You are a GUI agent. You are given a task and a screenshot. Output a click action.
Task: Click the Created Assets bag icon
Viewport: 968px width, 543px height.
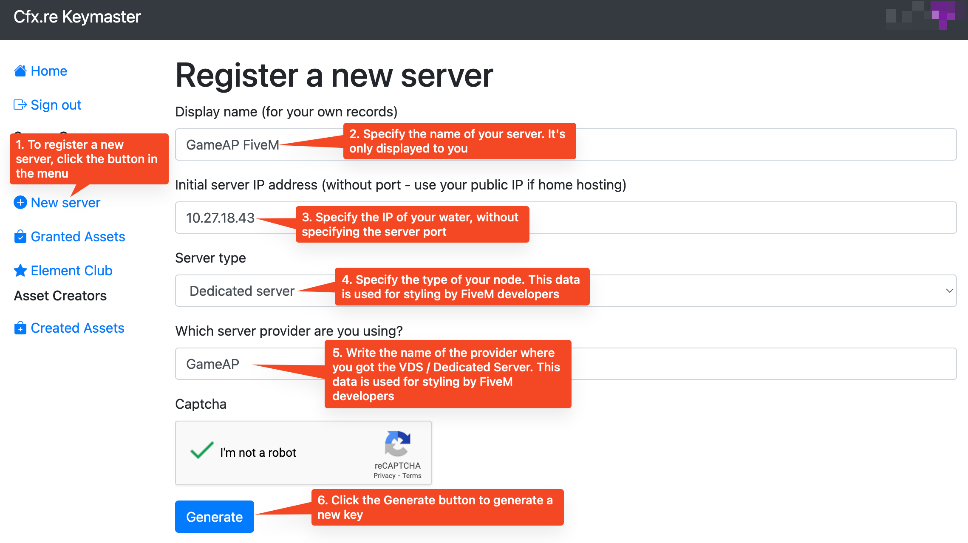20,328
